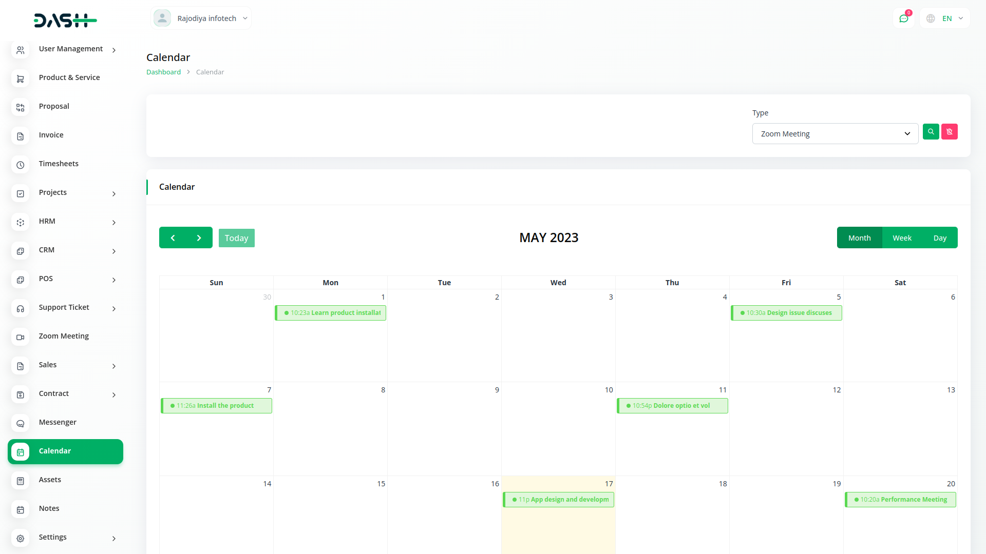Viewport: 986px width, 554px height.
Task: Go to next month arrow
Action: click(x=199, y=238)
